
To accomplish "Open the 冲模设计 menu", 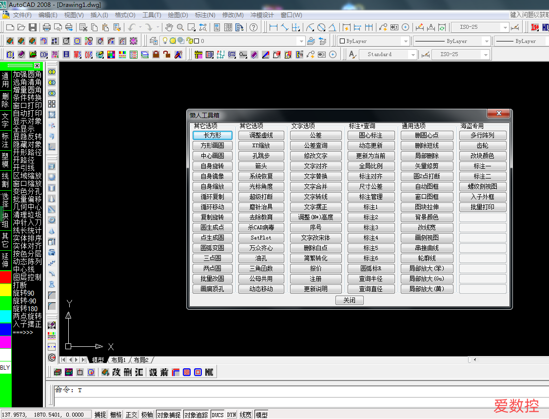I will click(262, 15).
